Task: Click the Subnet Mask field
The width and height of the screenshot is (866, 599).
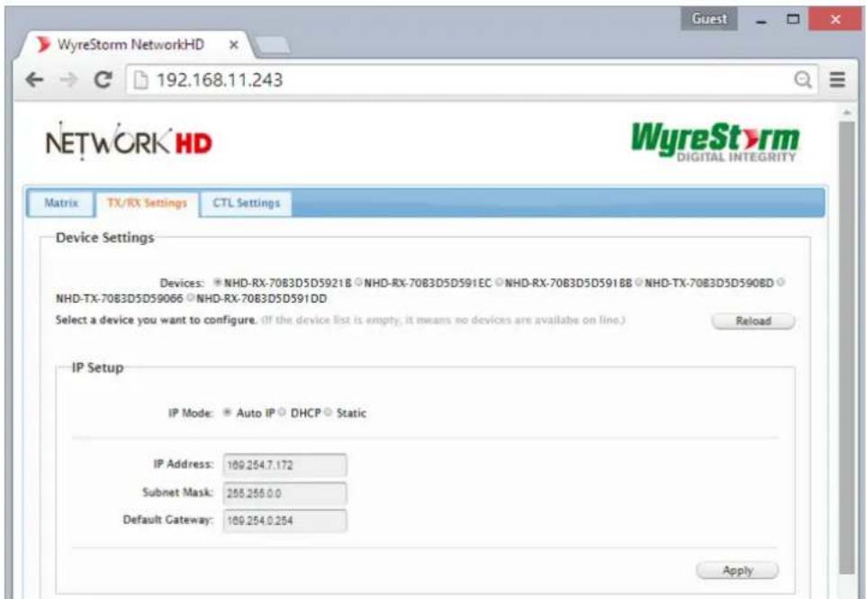Action: [285, 493]
